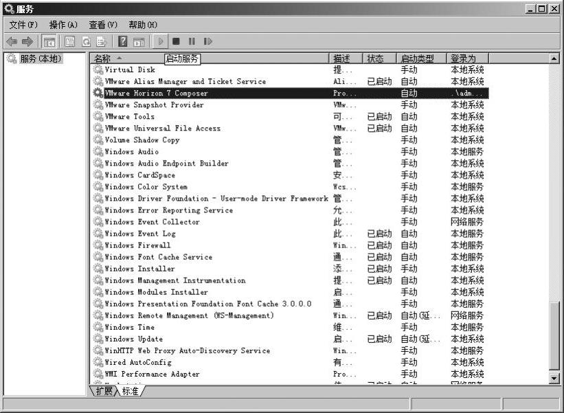Select 服务(本地) in the tree pane

click(x=41, y=58)
